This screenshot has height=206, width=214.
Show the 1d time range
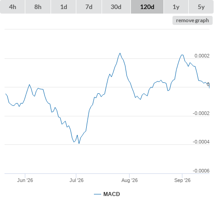[64, 7]
